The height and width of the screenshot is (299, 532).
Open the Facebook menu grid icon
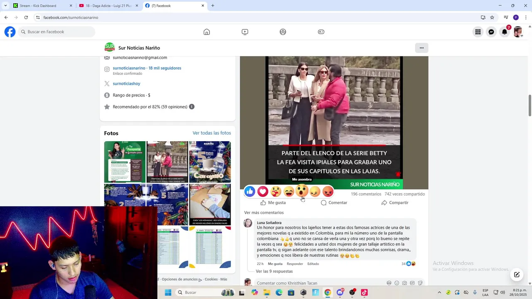click(x=478, y=32)
